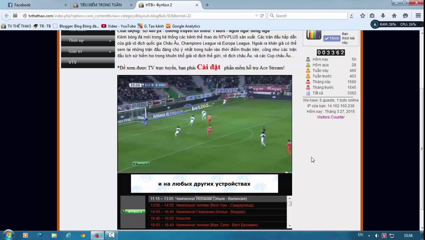Click the football video player
This screenshot has height=240, width=425.
(205, 124)
